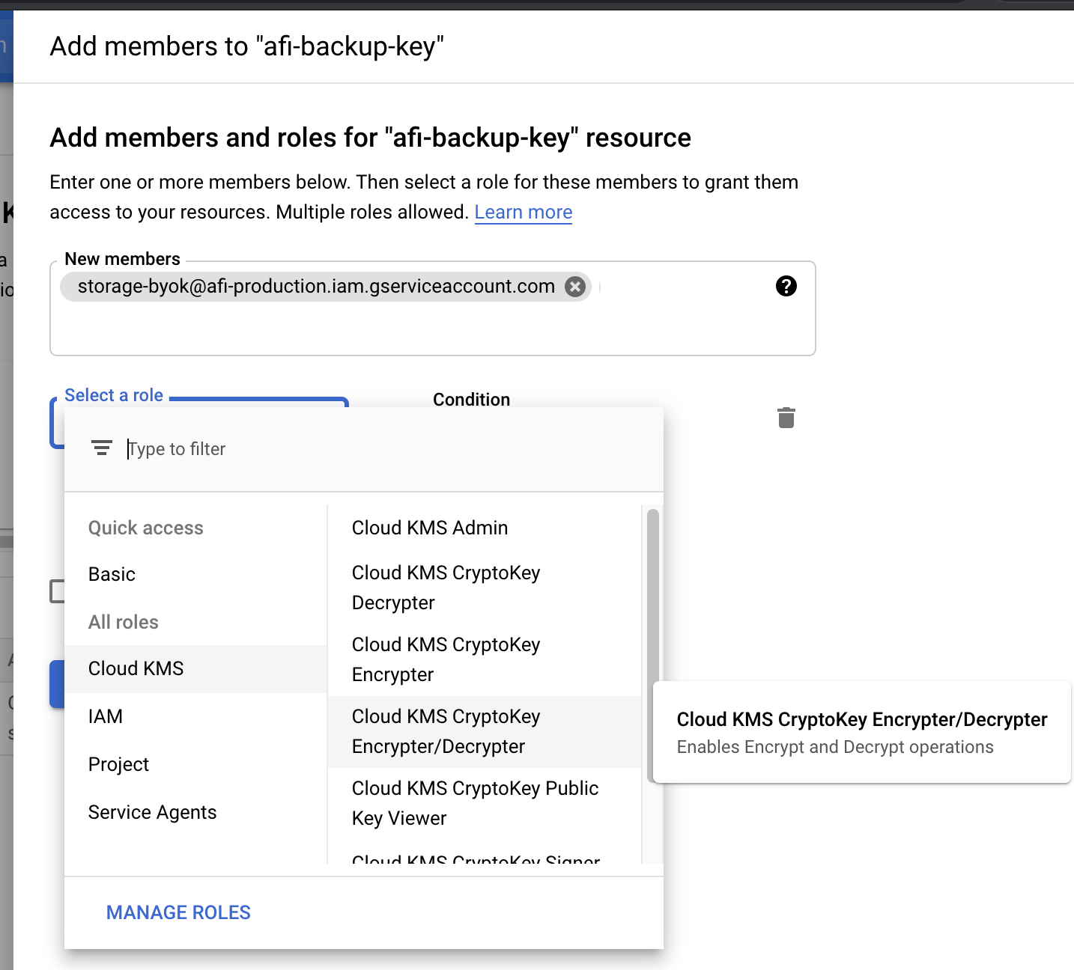
Task: Select the IAM role category
Action: point(195,716)
